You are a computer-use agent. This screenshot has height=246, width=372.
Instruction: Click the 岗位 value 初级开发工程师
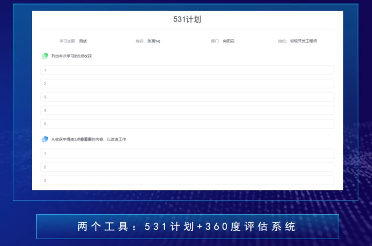click(304, 41)
